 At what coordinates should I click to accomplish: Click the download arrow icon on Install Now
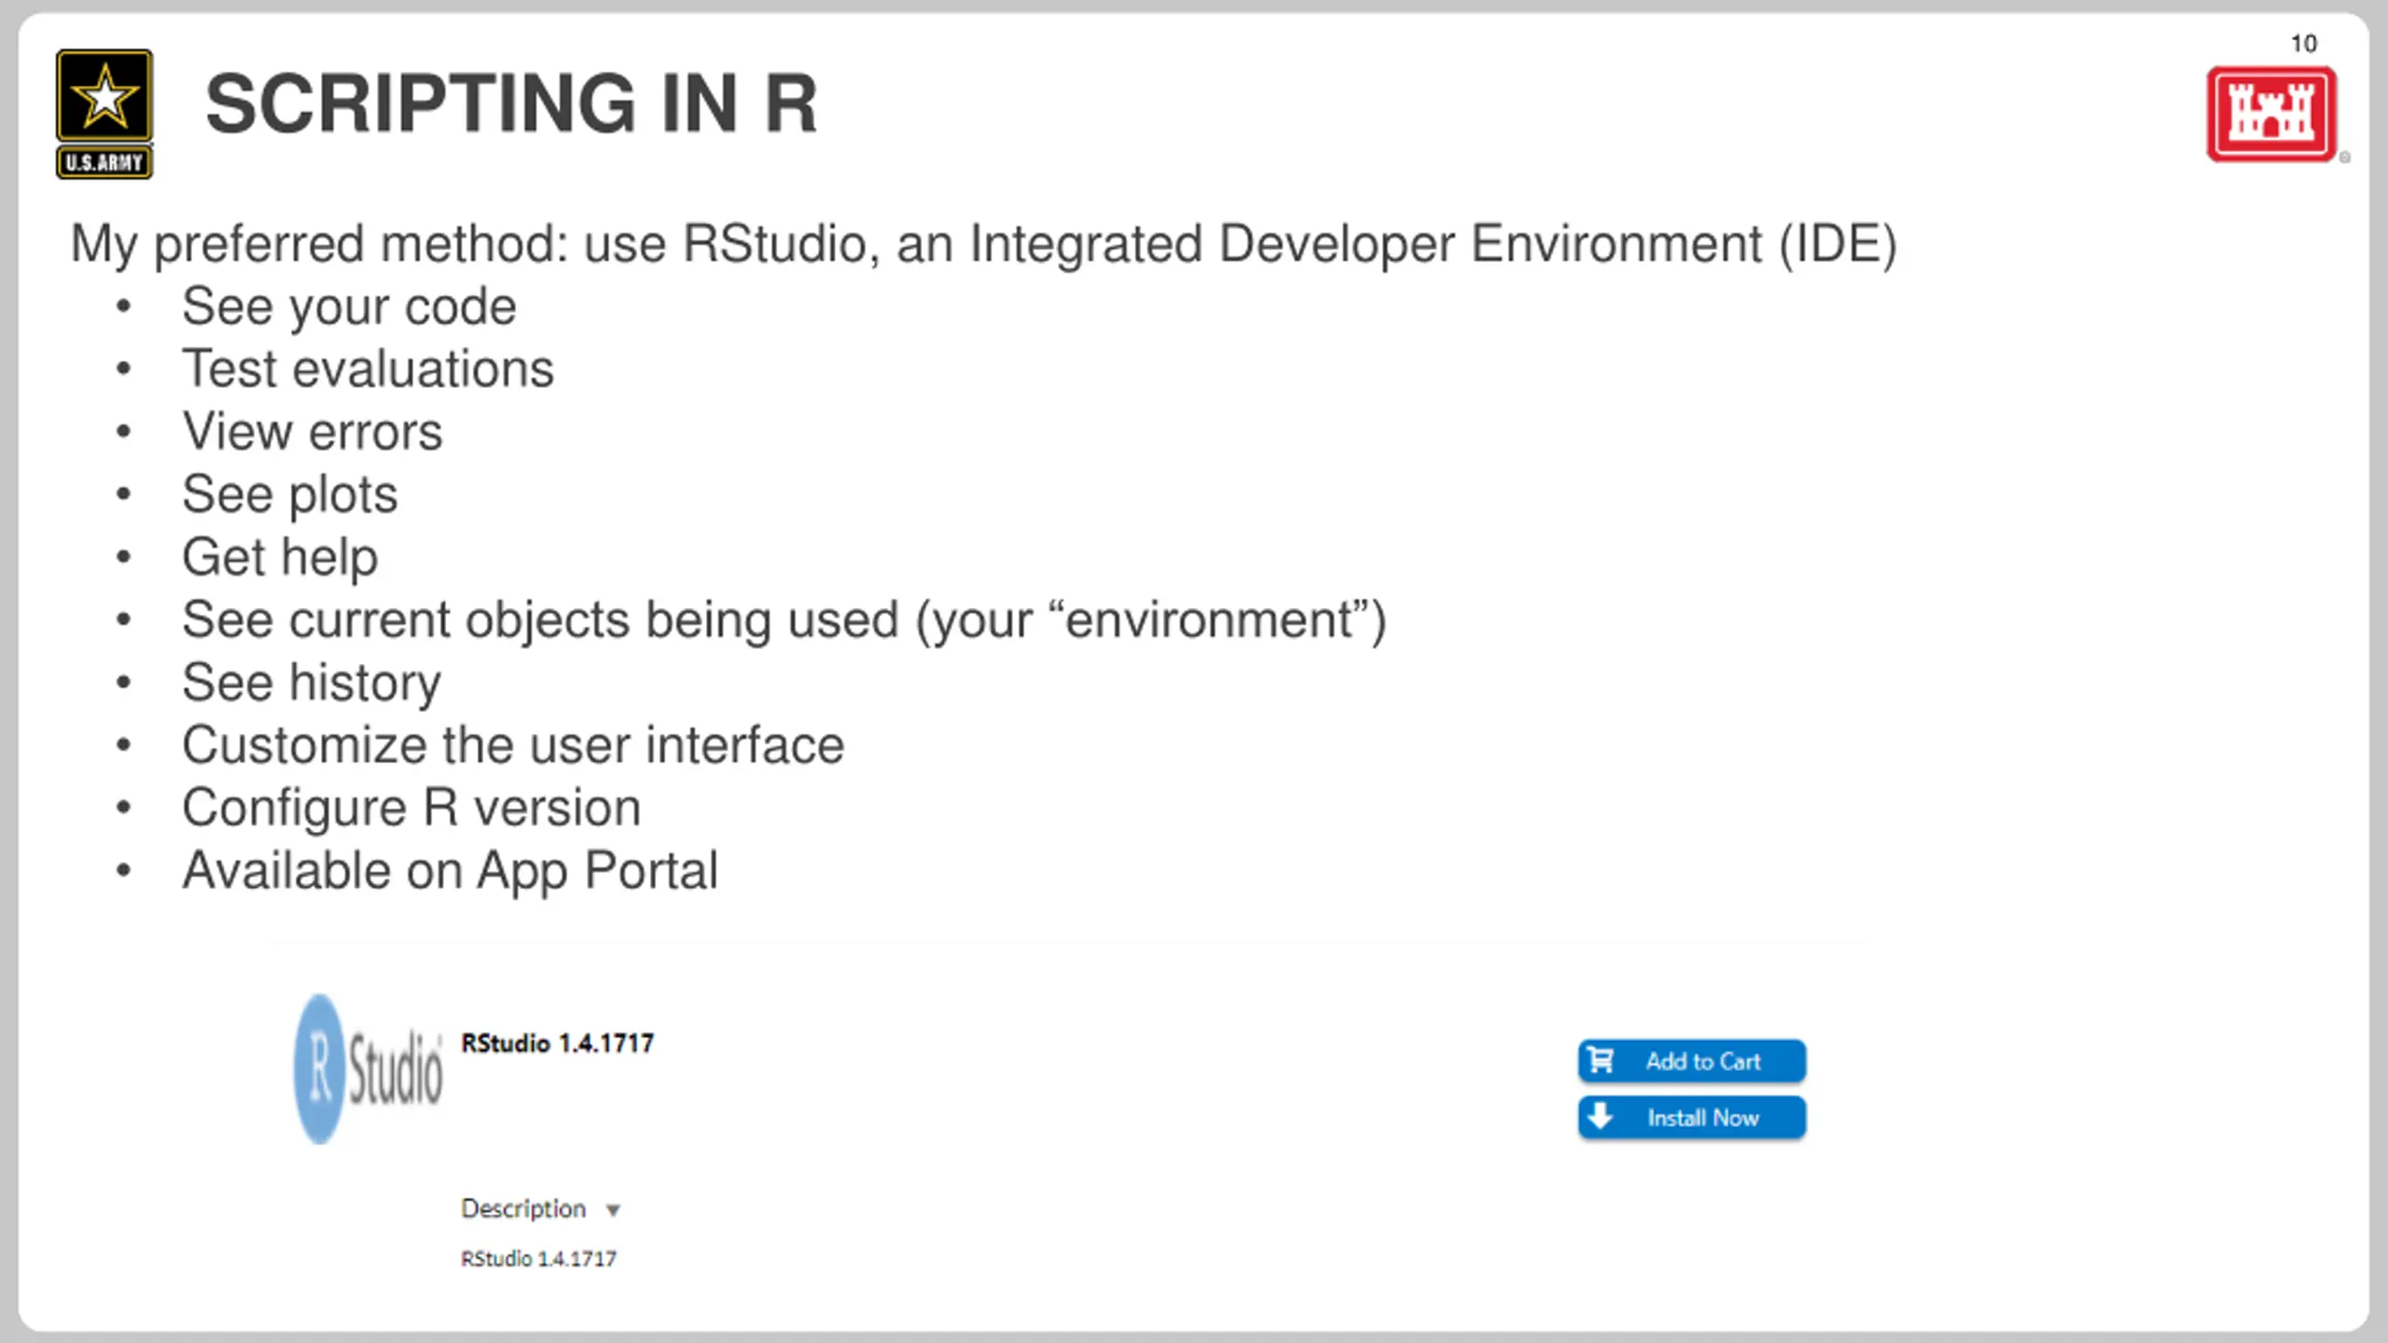(x=1601, y=1116)
